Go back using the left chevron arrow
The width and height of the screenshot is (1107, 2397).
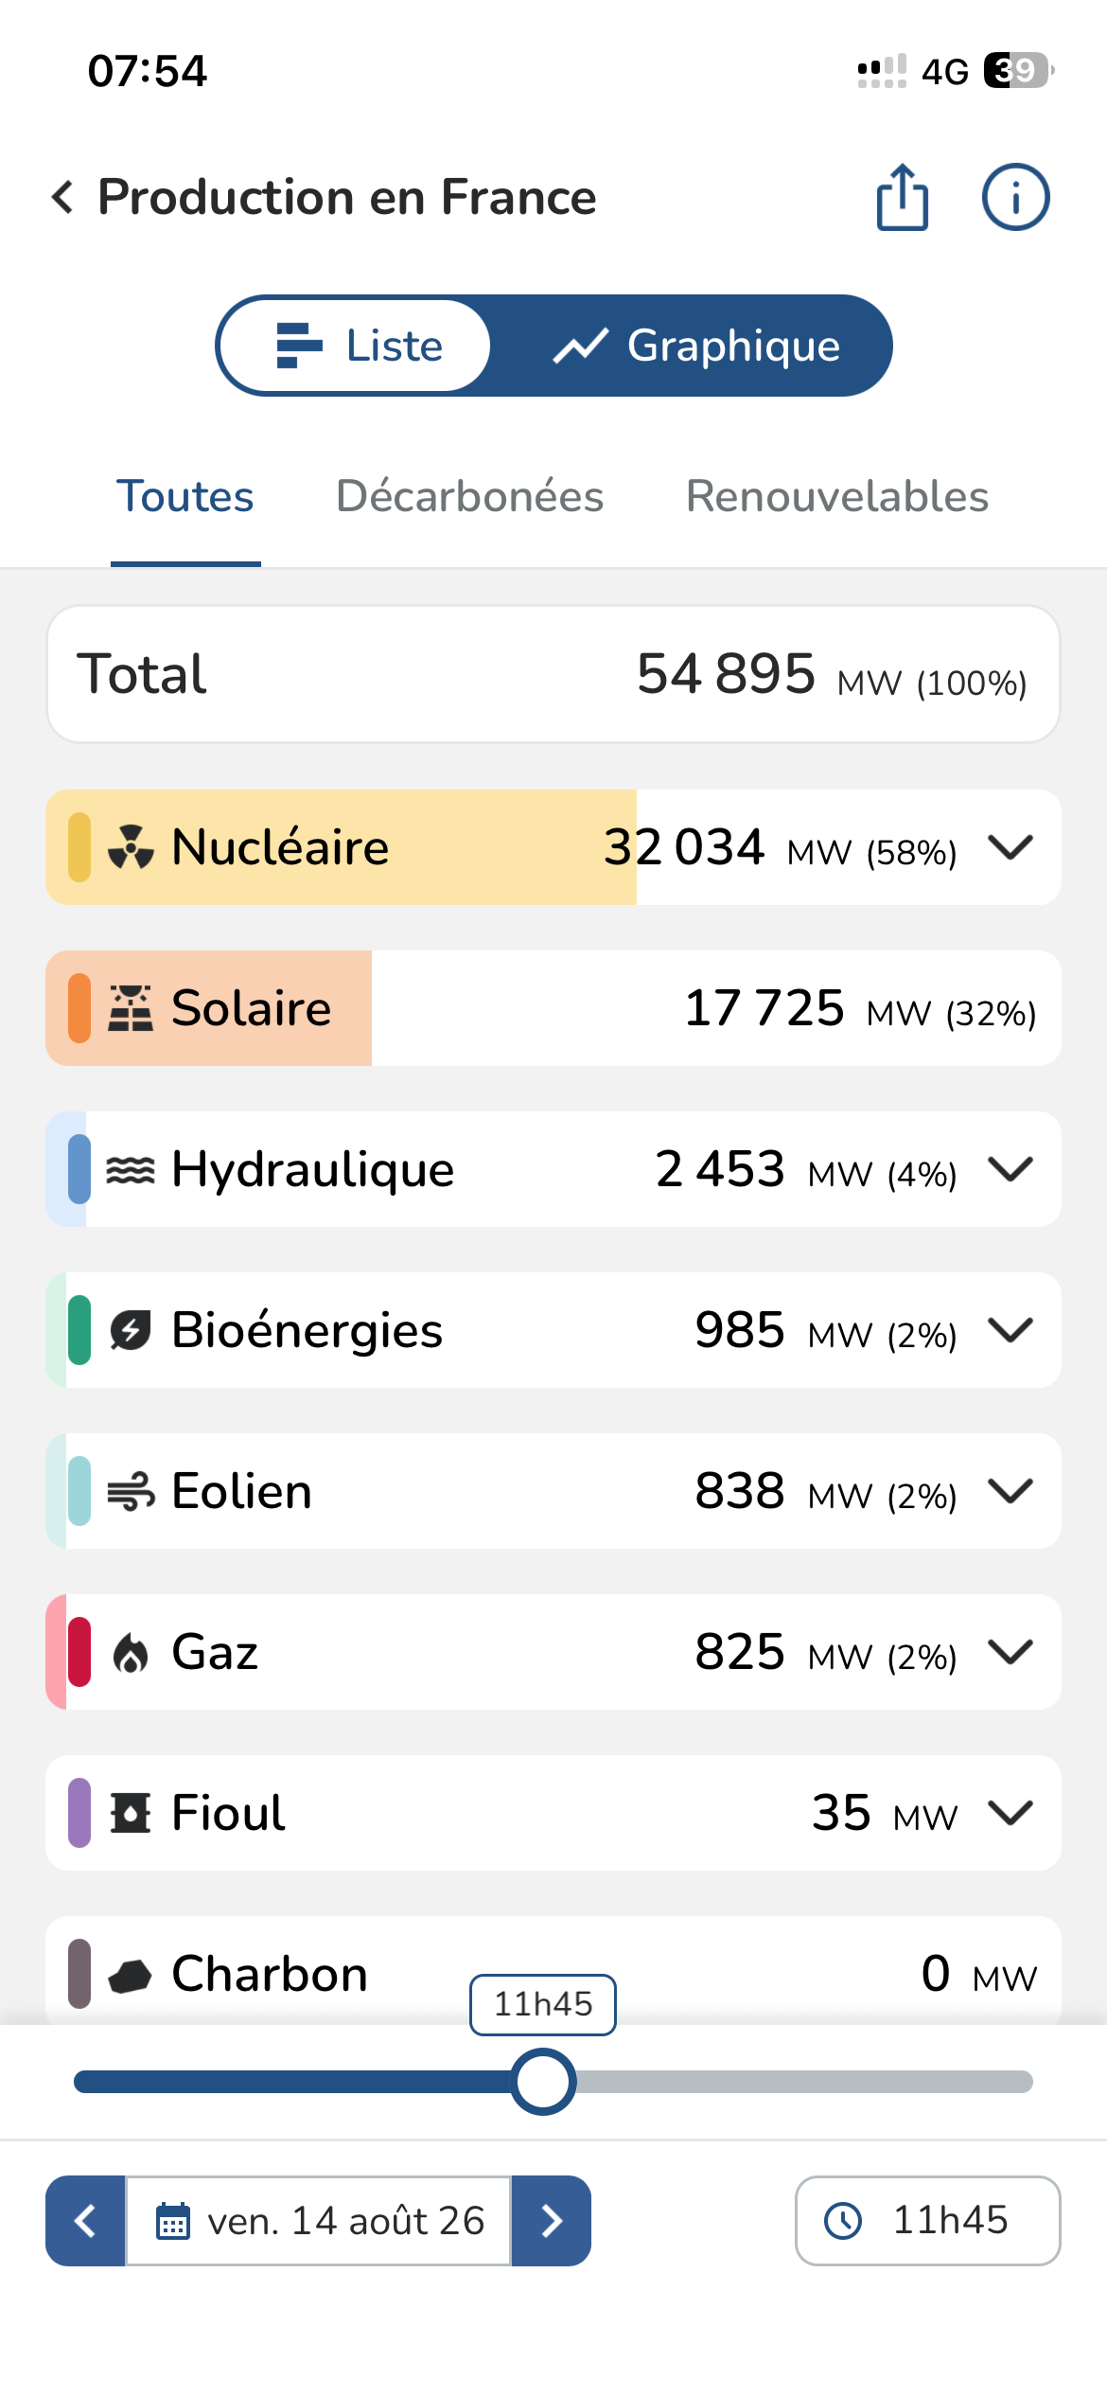(62, 197)
